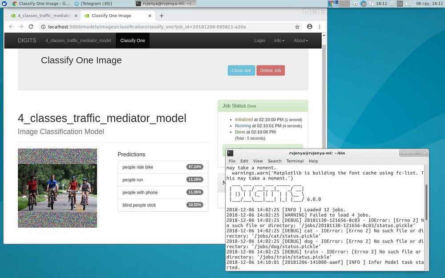The height and width of the screenshot is (278, 445).
Task: Reload the current page
Action: 31,27
